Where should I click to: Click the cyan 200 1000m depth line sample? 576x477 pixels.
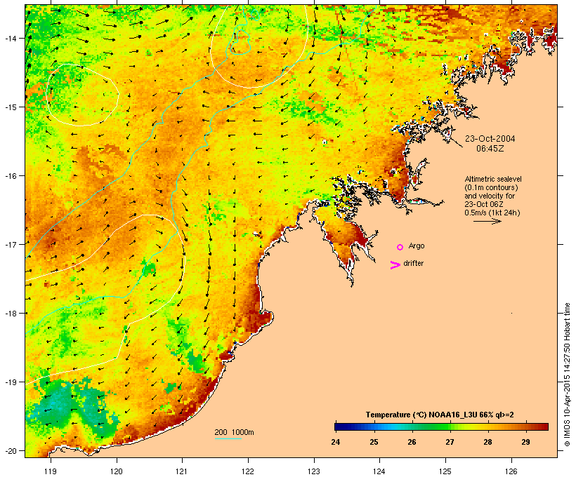[228, 438]
